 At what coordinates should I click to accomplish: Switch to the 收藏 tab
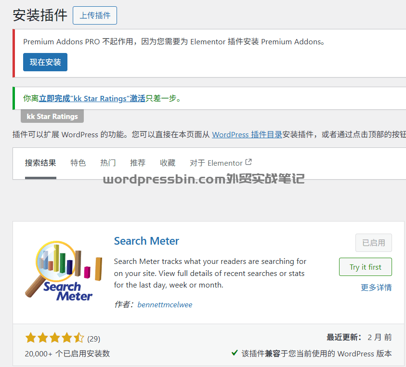(167, 162)
